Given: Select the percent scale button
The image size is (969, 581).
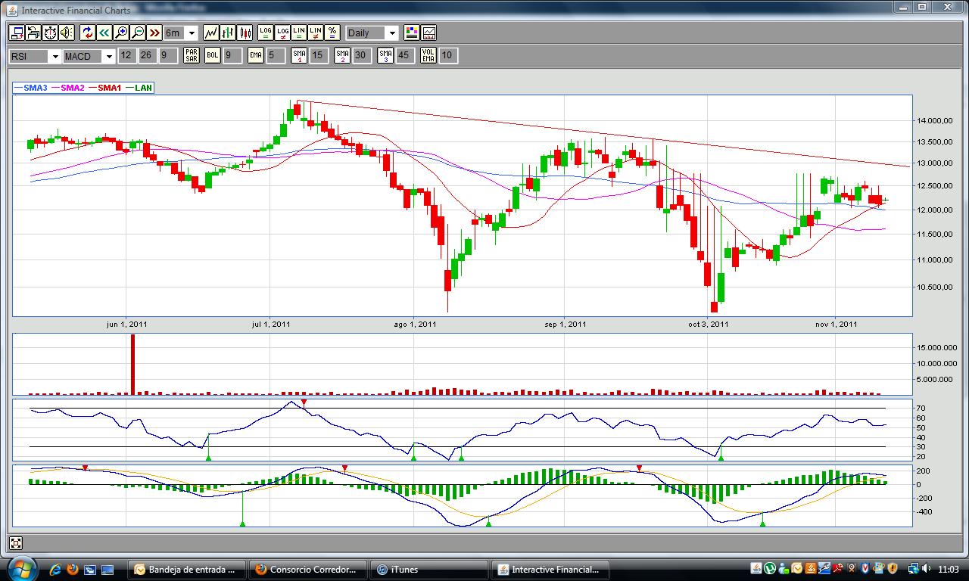Looking at the screenshot, I should 332,33.
